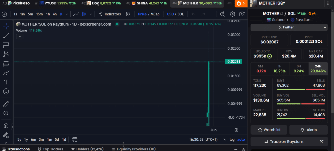The width and height of the screenshot is (334, 151).
Task: Select the 1h timeframe
Action: coord(48,14)
